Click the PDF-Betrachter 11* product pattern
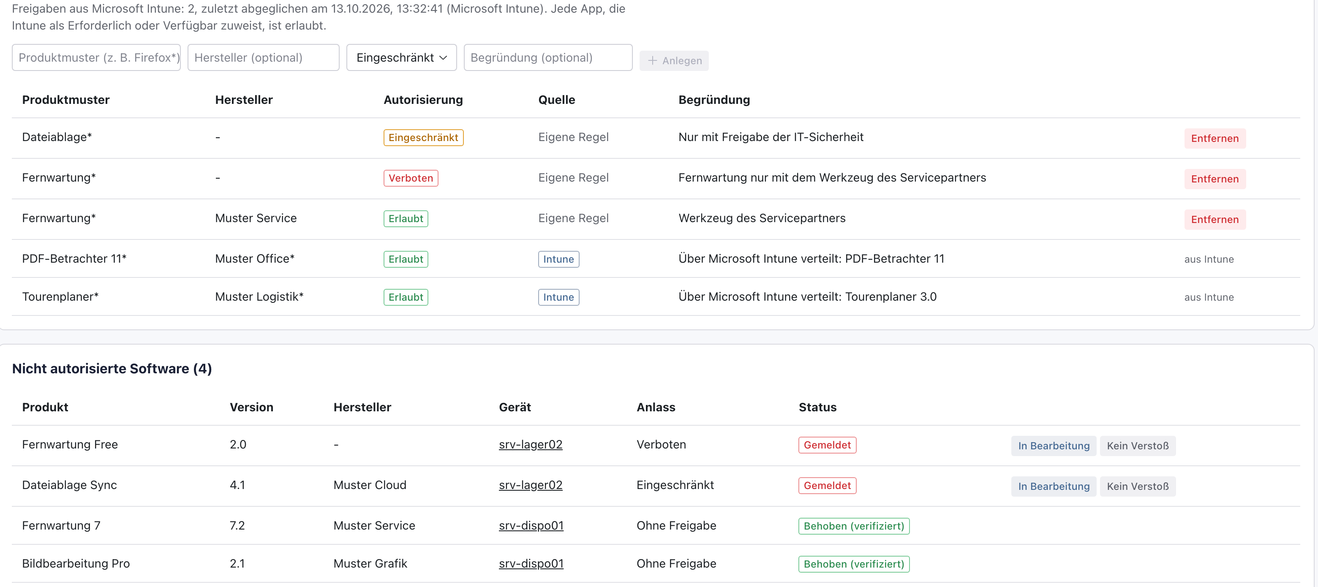The width and height of the screenshot is (1318, 587). click(x=74, y=258)
